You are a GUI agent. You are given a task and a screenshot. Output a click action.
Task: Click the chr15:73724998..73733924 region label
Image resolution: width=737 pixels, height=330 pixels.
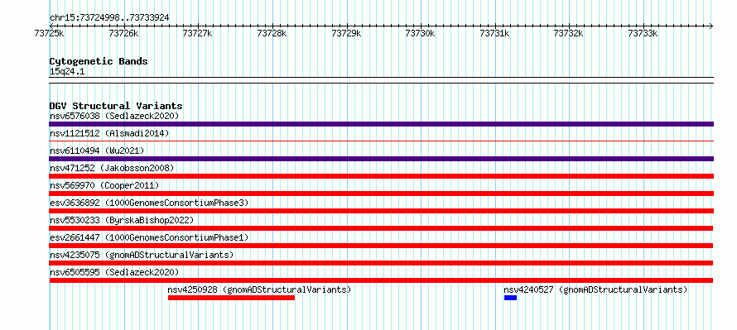click(x=109, y=18)
